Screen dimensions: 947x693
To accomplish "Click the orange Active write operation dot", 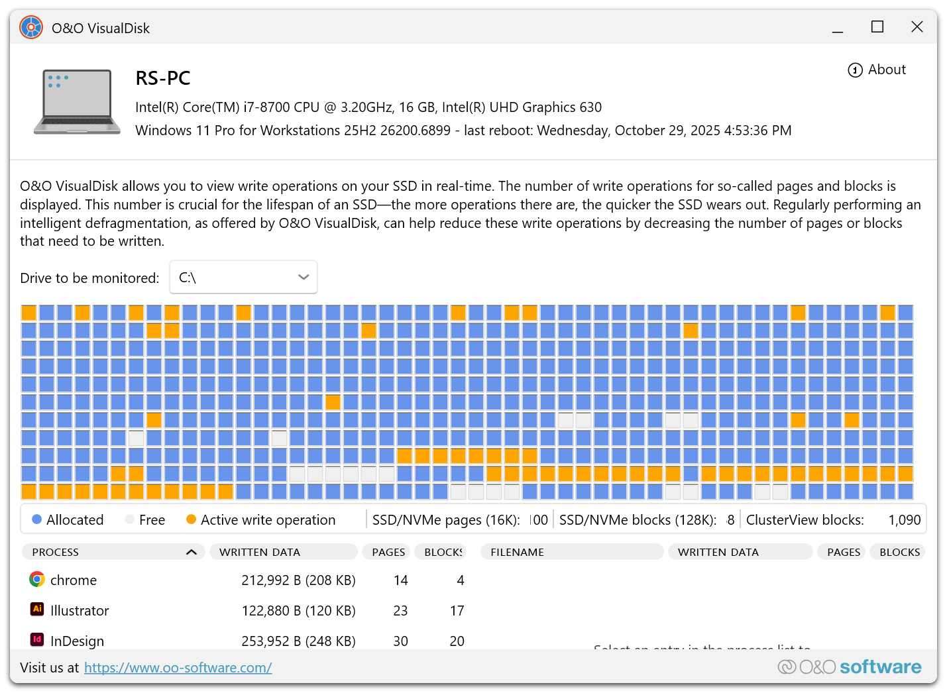I will [x=192, y=520].
